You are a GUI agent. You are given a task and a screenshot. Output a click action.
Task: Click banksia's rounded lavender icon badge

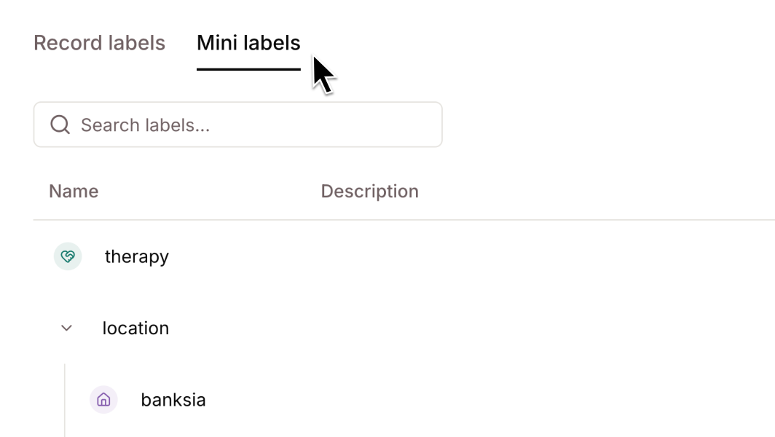pos(103,399)
